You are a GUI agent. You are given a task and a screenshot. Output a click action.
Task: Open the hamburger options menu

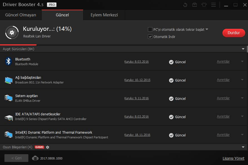pos(213,5)
